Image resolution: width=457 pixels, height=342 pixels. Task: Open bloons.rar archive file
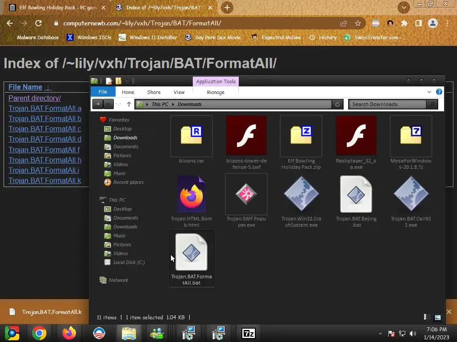[191, 139]
